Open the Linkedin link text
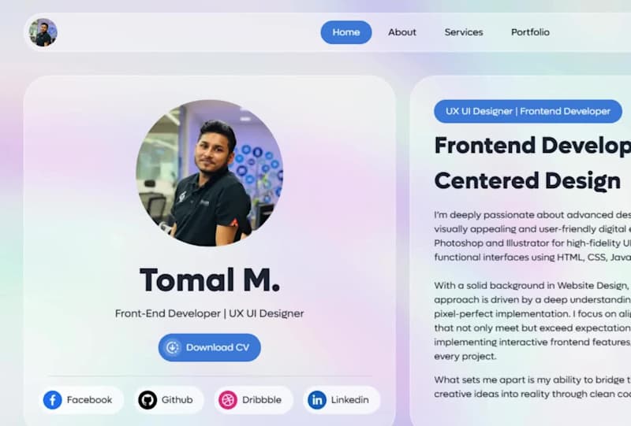Image resolution: width=631 pixels, height=426 pixels. coord(349,400)
